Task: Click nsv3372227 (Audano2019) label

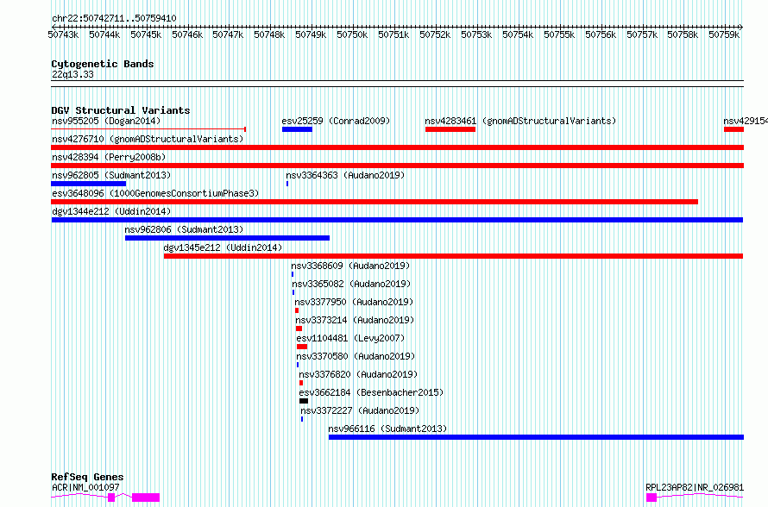Action: [x=360, y=410]
